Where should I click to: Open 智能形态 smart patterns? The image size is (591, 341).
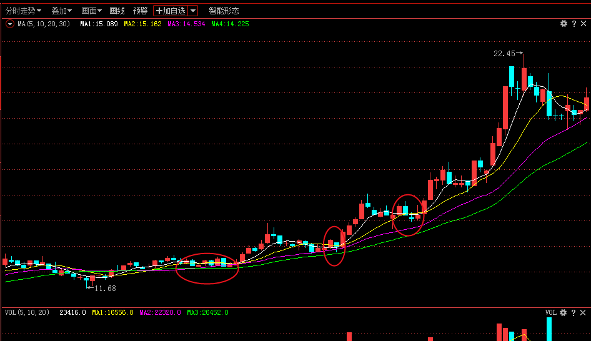(x=224, y=11)
